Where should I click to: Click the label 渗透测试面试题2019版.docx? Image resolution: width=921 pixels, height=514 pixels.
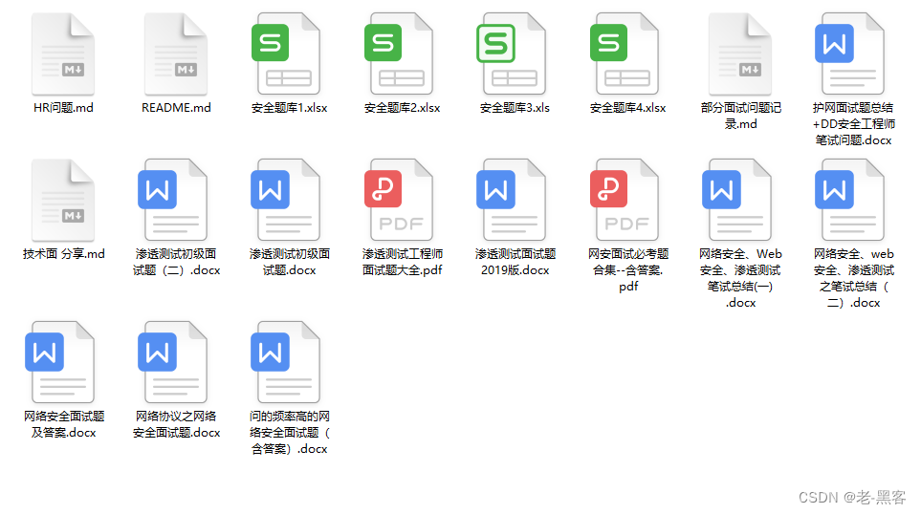point(515,263)
